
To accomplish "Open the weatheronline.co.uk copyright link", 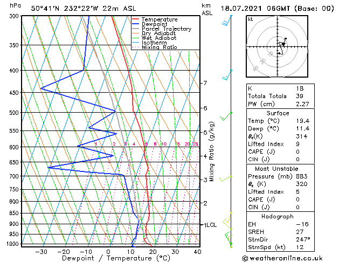I will [282, 258].
